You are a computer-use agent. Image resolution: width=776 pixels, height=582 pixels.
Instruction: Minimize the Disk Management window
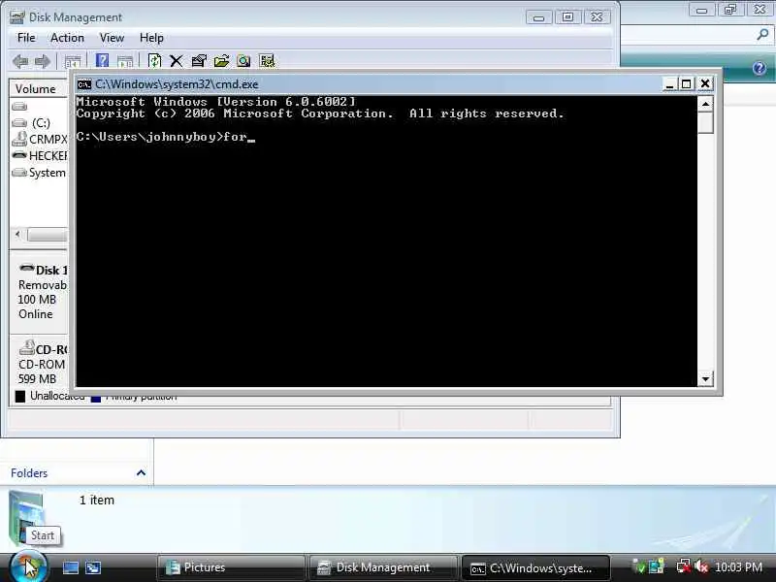pos(539,17)
